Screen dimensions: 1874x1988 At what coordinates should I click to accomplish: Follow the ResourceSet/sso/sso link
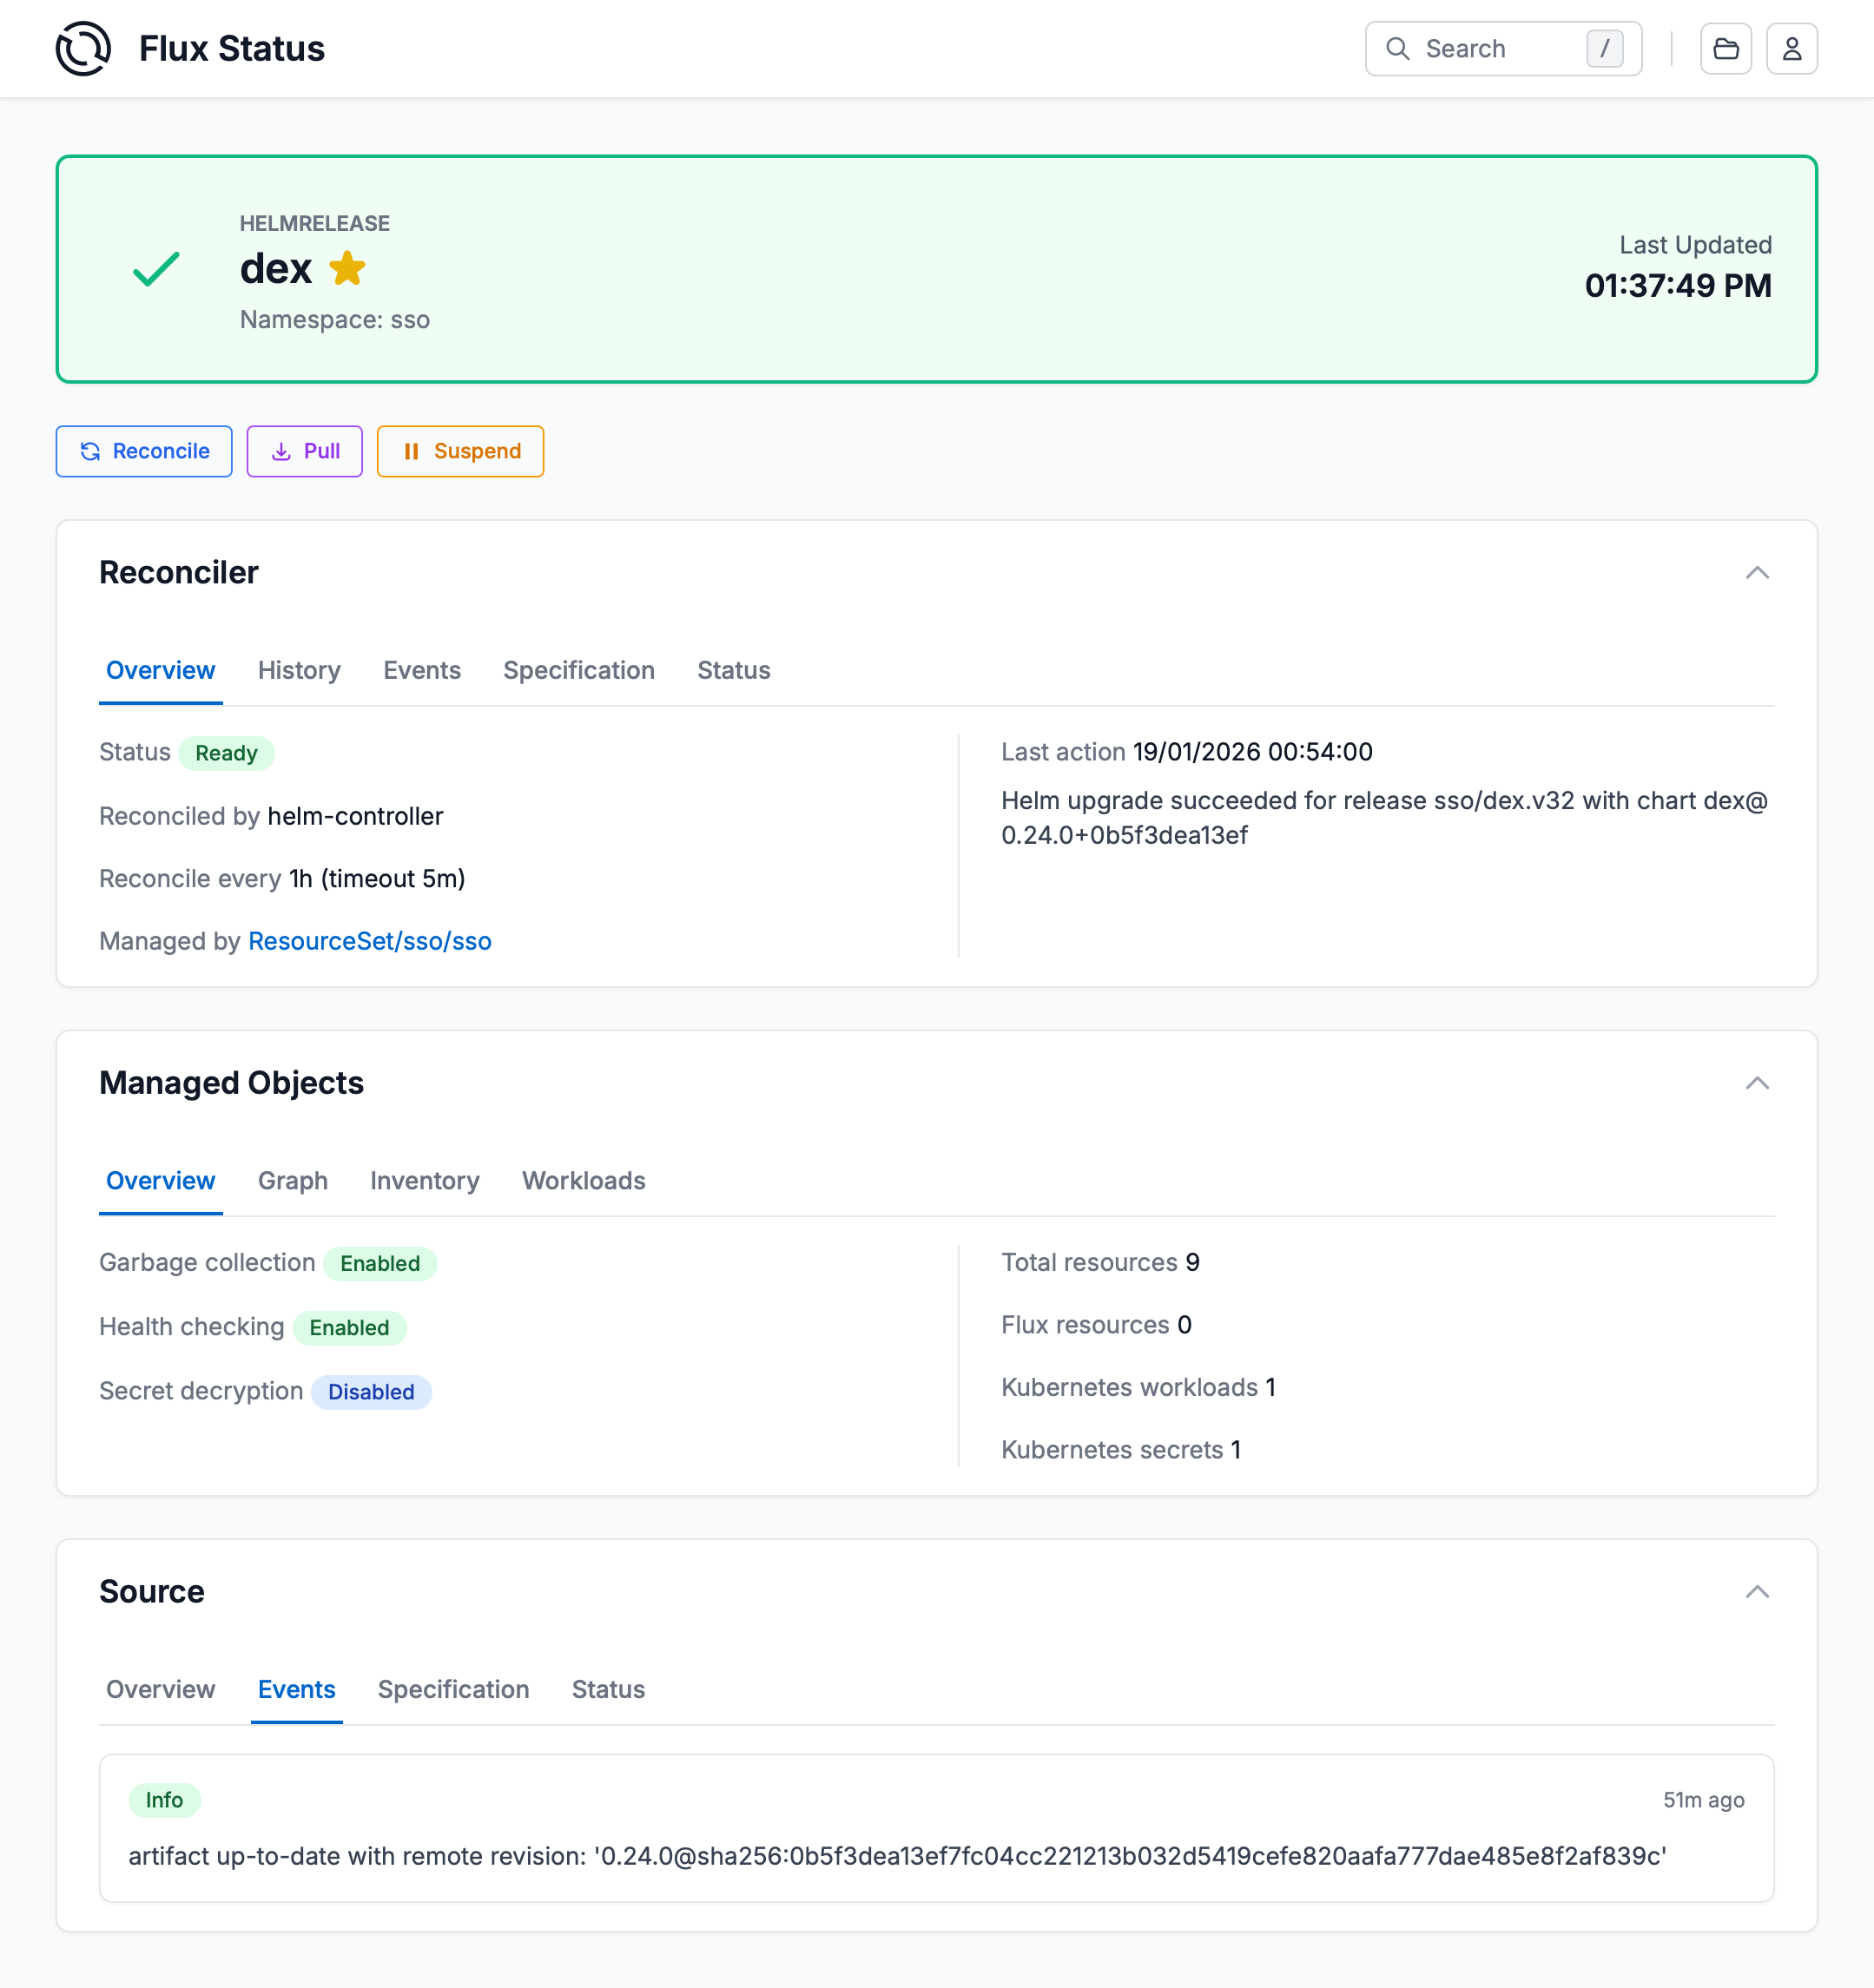pyautogui.click(x=369, y=940)
